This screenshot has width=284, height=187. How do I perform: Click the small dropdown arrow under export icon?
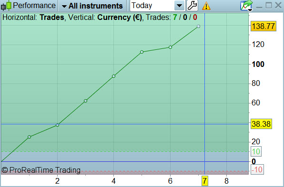[250, 10]
